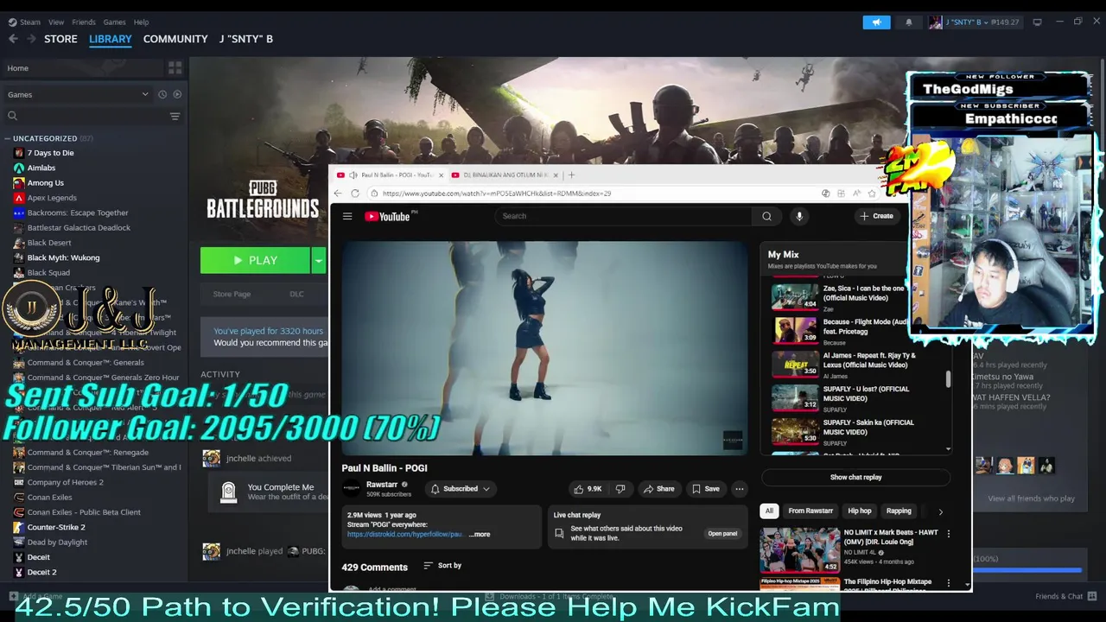
Task: Save the POGI video to playlist
Action: coord(706,489)
